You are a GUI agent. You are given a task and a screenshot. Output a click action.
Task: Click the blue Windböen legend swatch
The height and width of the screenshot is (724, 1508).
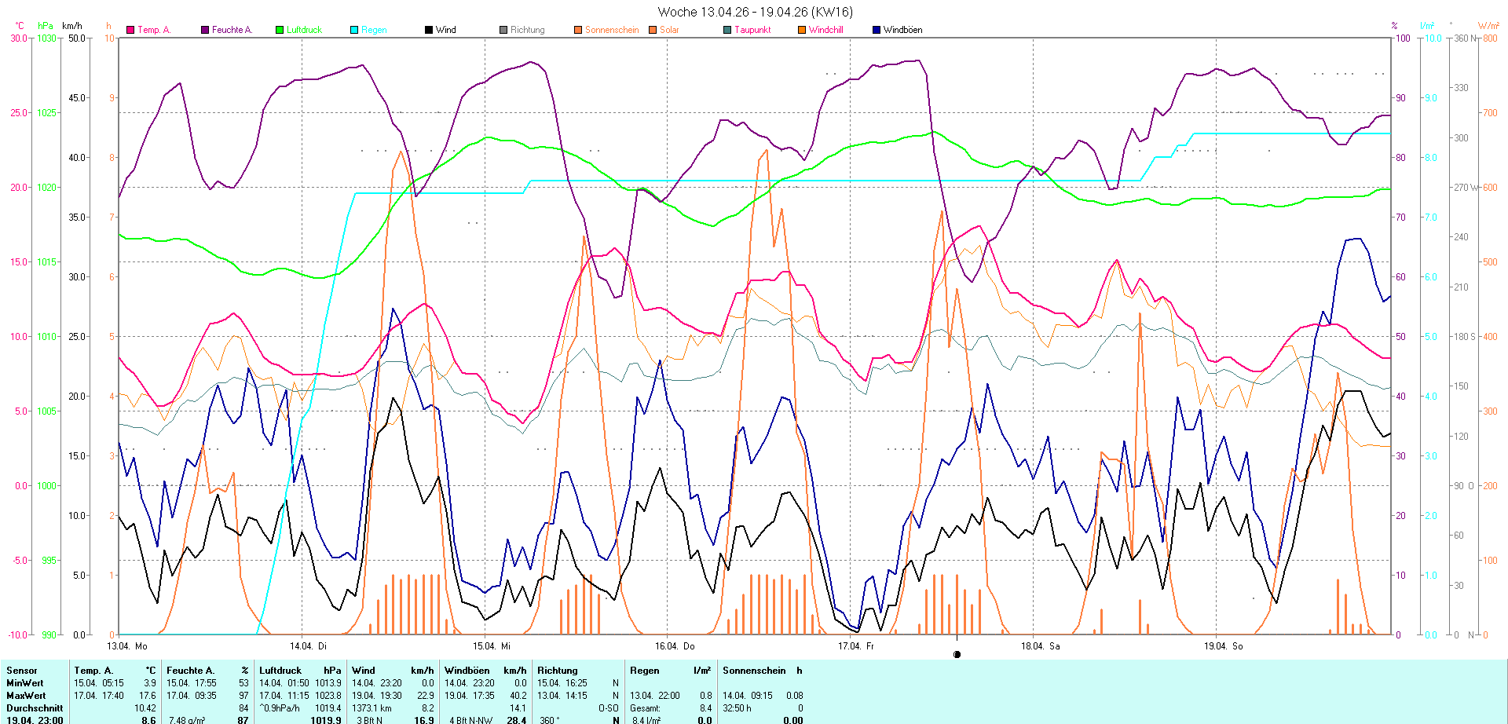pos(877,30)
